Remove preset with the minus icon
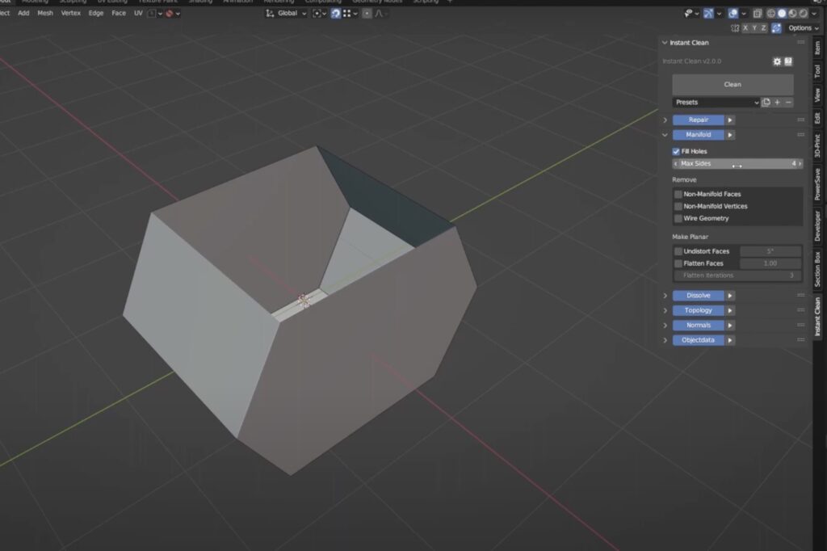This screenshot has width=827, height=551. tap(788, 103)
